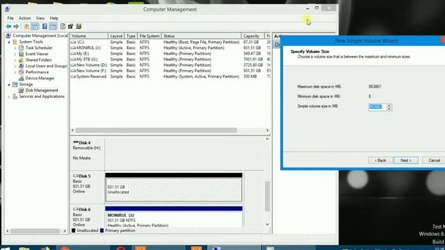Click the disk pane scroll up arrow

pos(267,139)
